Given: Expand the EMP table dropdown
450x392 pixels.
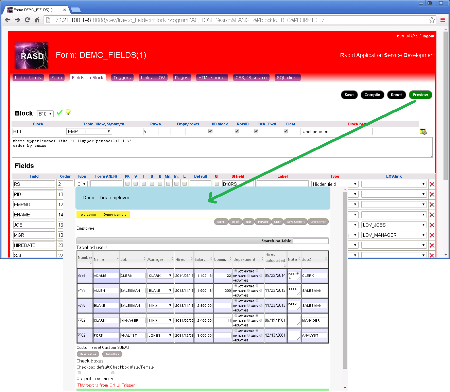Looking at the screenshot, I should [89, 131].
